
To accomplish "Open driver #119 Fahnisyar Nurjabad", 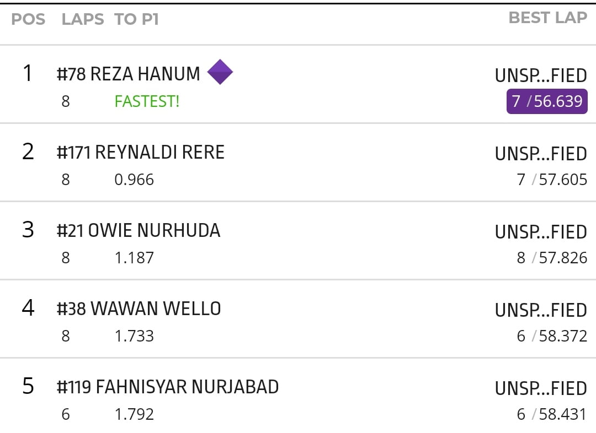I will coord(167,387).
